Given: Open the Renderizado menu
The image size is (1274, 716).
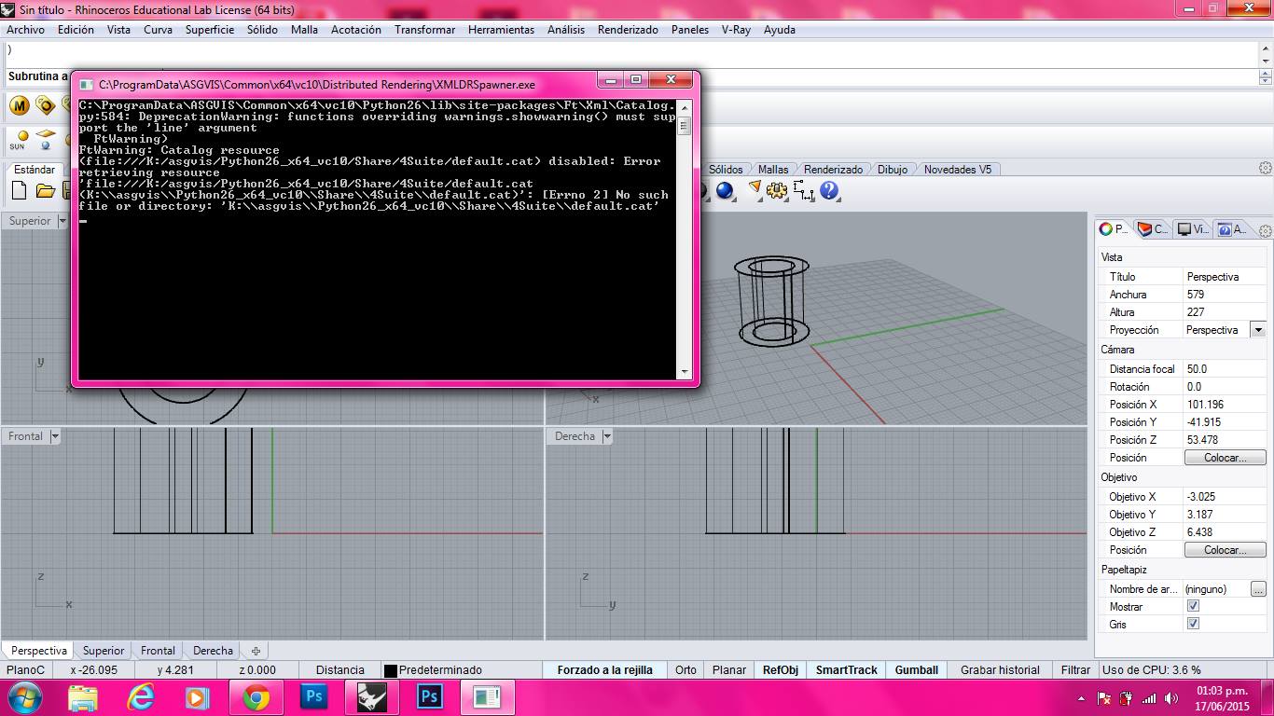Looking at the screenshot, I should (628, 30).
